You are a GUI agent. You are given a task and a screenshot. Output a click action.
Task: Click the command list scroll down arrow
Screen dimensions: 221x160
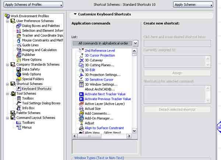[134, 131]
